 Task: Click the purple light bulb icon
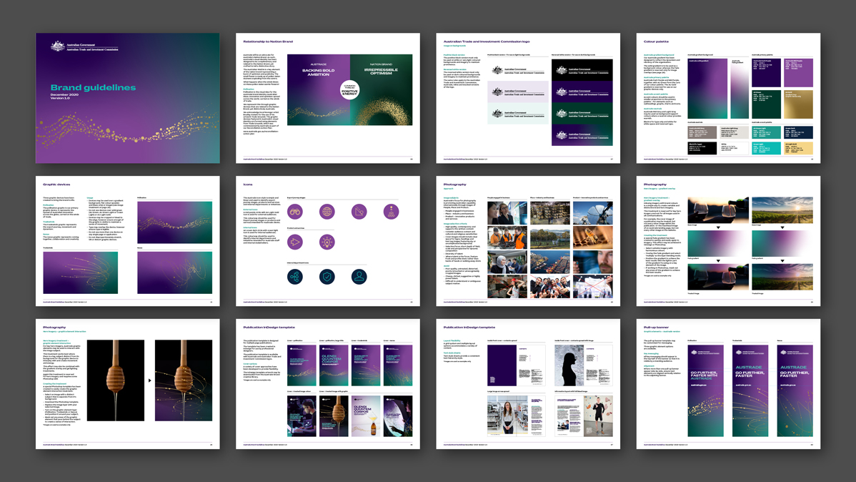click(x=327, y=242)
